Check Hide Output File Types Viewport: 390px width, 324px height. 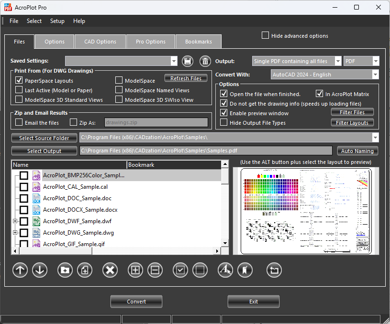click(x=224, y=122)
